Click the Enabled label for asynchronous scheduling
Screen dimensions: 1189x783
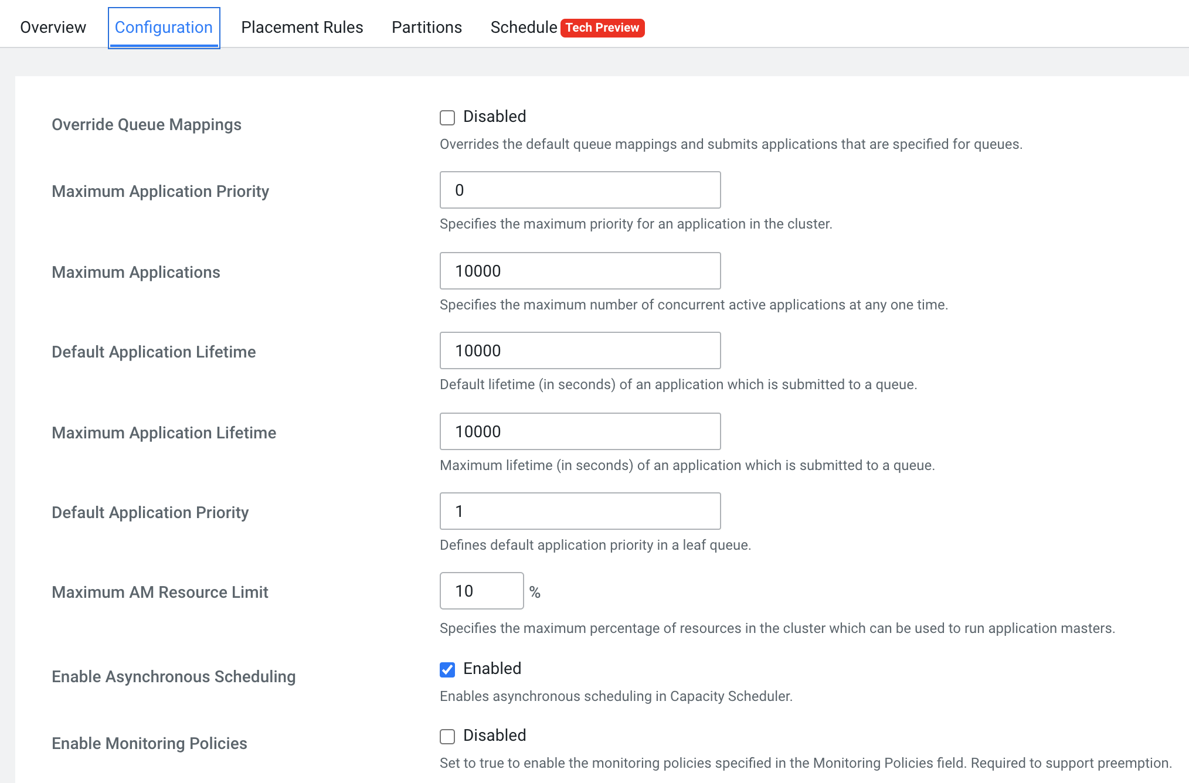(x=492, y=669)
